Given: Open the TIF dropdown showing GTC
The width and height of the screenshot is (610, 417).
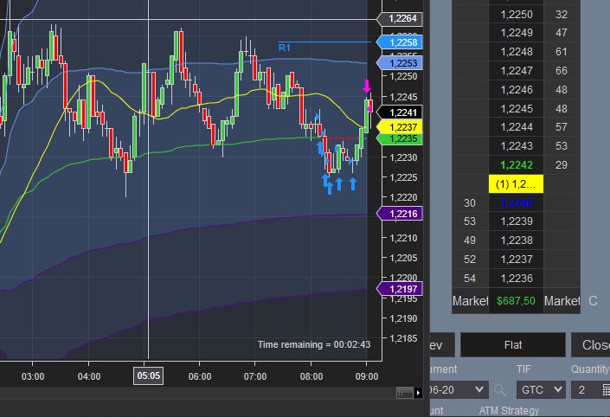Looking at the screenshot, I should tap(541, 389).
